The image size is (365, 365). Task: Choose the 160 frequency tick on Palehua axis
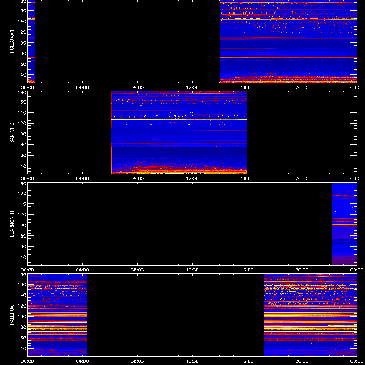(23, 284)
